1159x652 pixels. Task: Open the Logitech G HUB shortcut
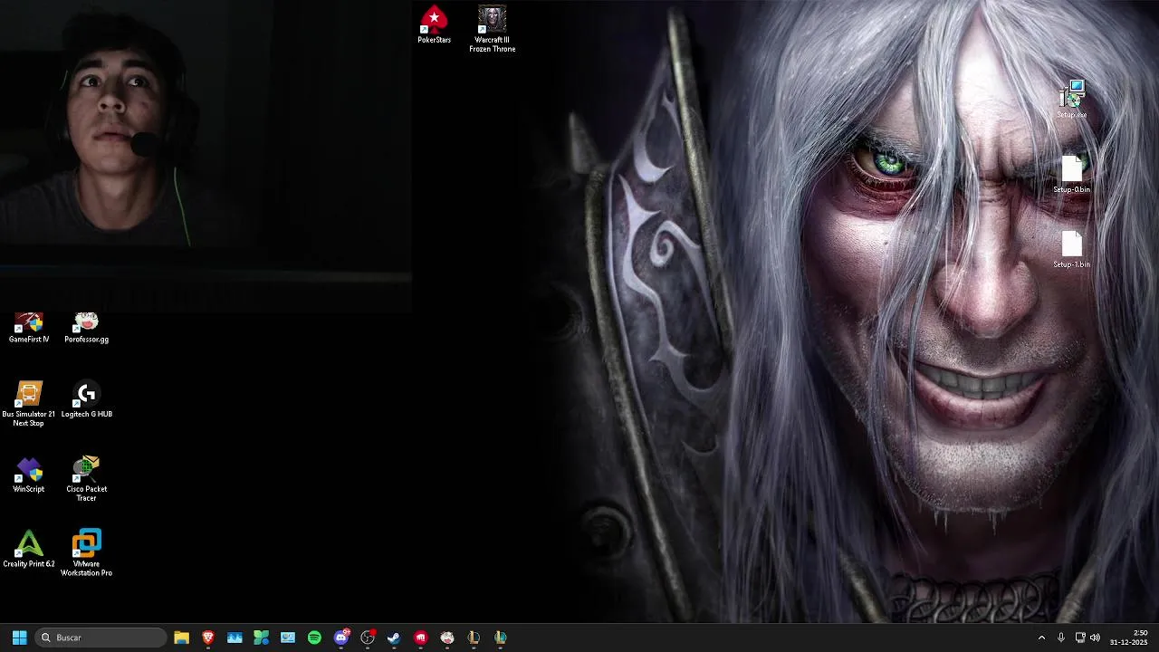click(x=86, y=400)
